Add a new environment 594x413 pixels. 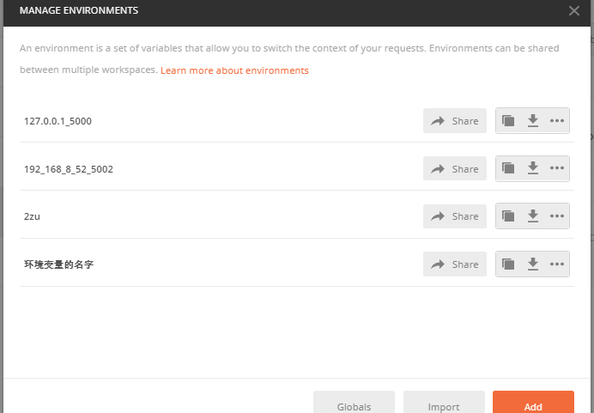[x=533, y=403]
